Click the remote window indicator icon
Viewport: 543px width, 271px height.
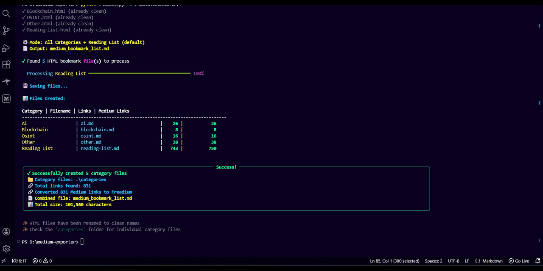point(3,261)
